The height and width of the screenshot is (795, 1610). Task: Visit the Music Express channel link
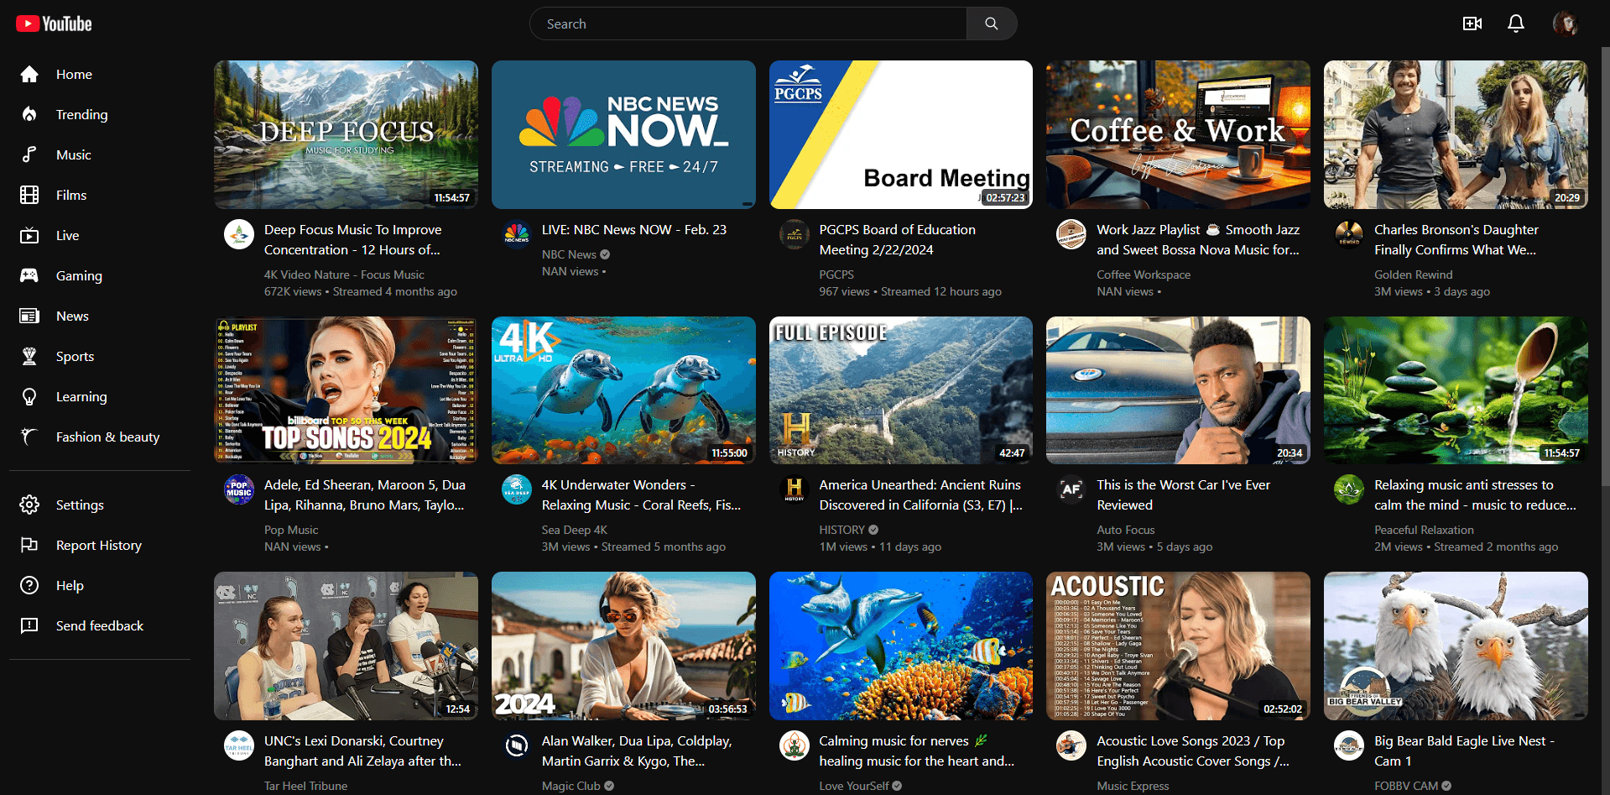point(1133,786)
